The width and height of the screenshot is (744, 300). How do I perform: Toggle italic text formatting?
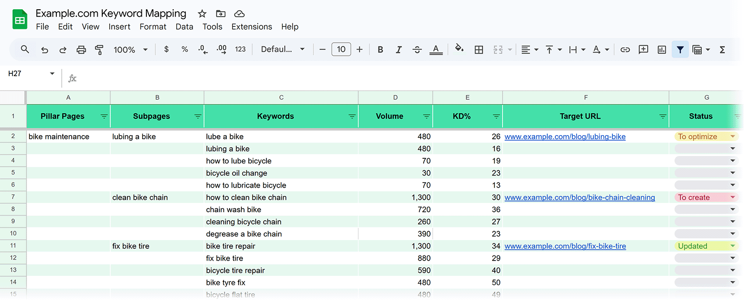pos(399,50)
